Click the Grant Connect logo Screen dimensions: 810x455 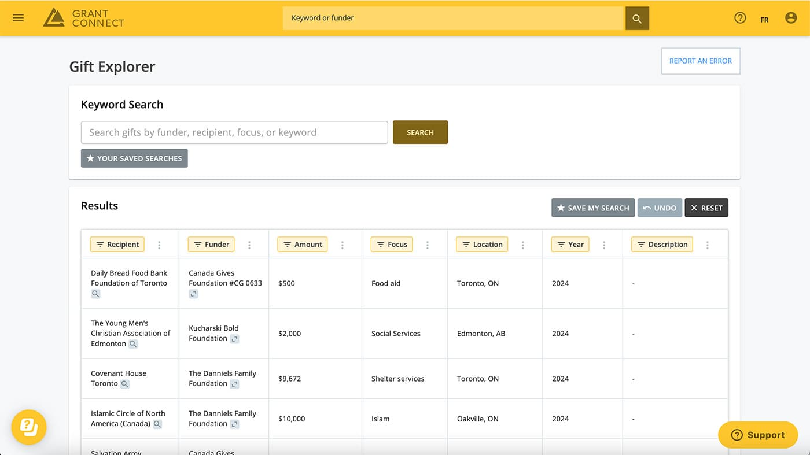point(84,18)
